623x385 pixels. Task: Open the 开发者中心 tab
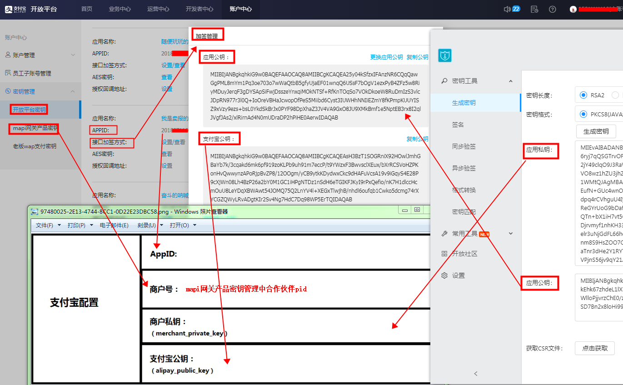click(199, 9)
